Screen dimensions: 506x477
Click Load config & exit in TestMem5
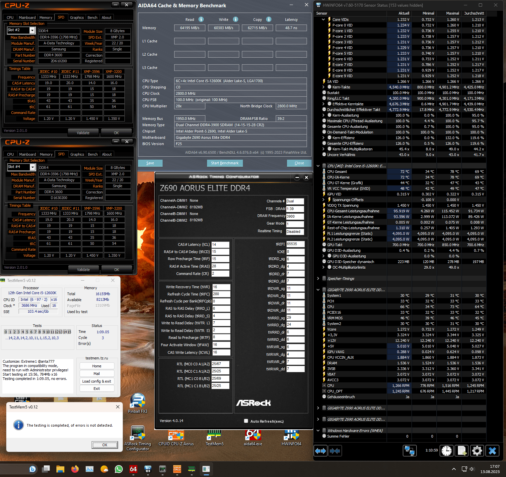click(97, 381)
